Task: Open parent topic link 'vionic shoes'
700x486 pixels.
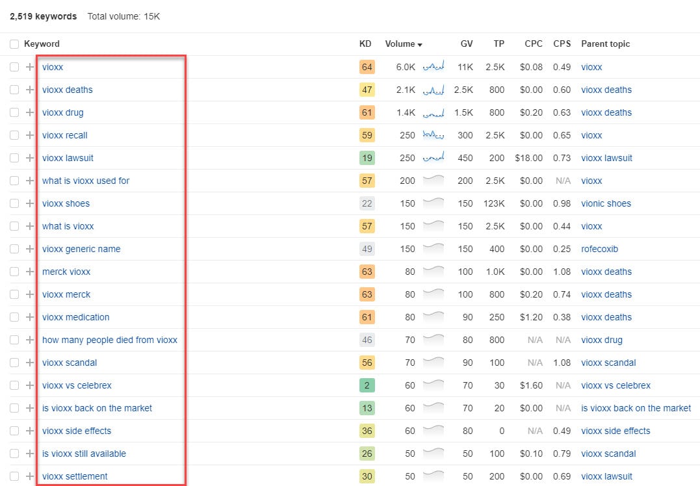Action: coord(606,203)
